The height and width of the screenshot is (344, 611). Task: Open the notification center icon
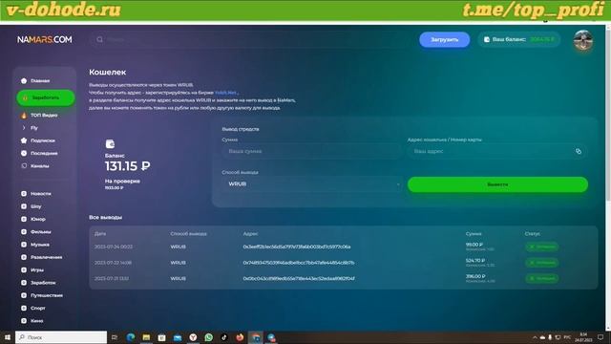coord(600,337)
